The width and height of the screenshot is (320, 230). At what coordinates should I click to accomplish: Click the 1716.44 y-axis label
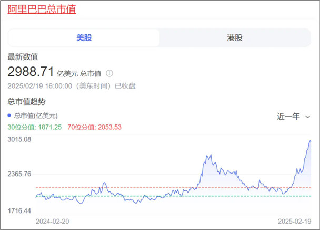pyautogui.click(x=19, y=211)
